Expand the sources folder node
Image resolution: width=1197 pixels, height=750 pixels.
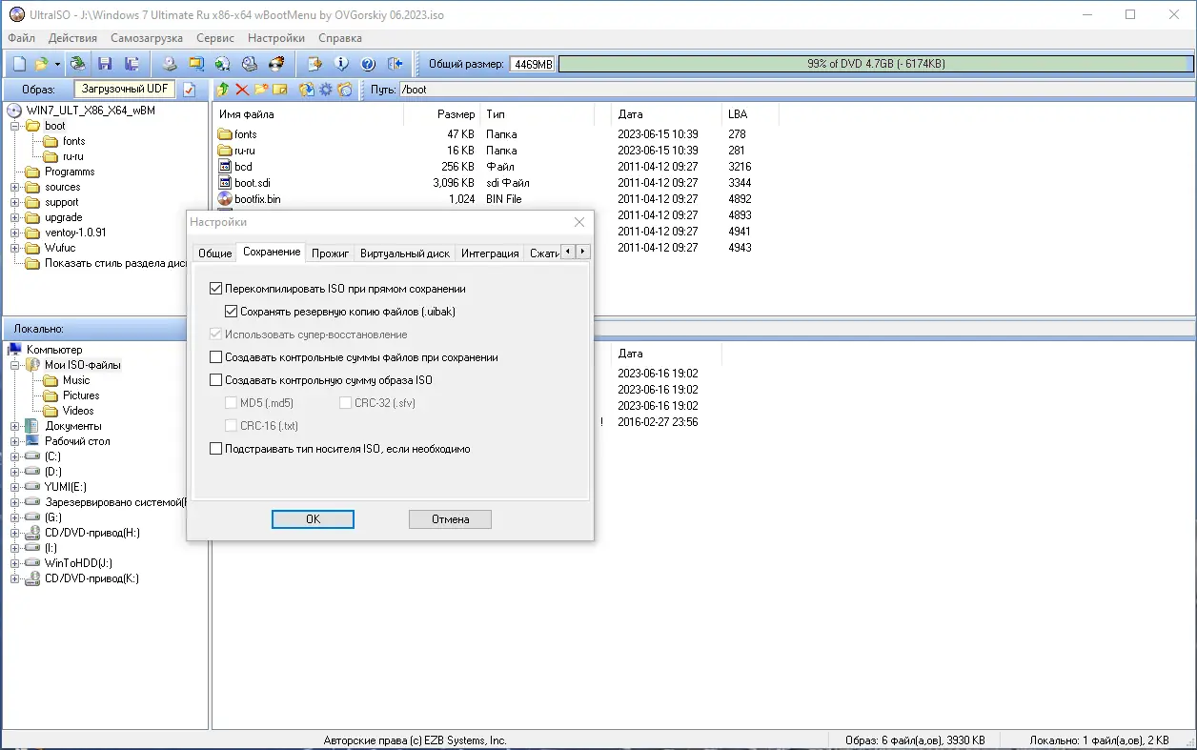tap(15, 187)
